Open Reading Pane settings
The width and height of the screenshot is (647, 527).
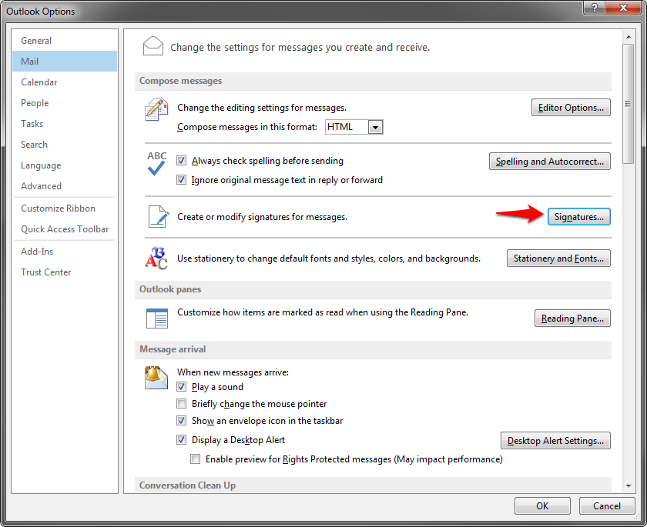click(x=572, y=318)
